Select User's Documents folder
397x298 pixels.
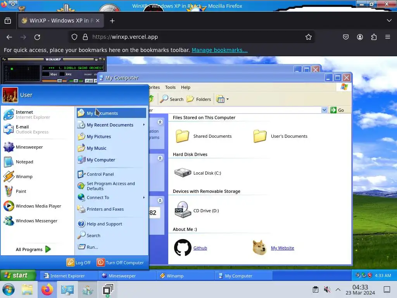point(280,136)
